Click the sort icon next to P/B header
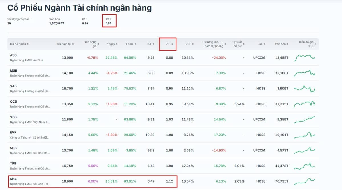Screen dimensions: 342x190 click(x=172, y=44)
